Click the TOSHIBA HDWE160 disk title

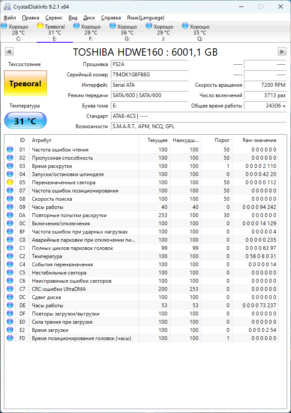(145, 52)
